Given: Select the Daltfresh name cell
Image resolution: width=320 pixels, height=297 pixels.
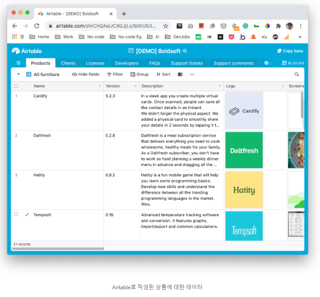Looking at the screenshot, I should point(57,150).
